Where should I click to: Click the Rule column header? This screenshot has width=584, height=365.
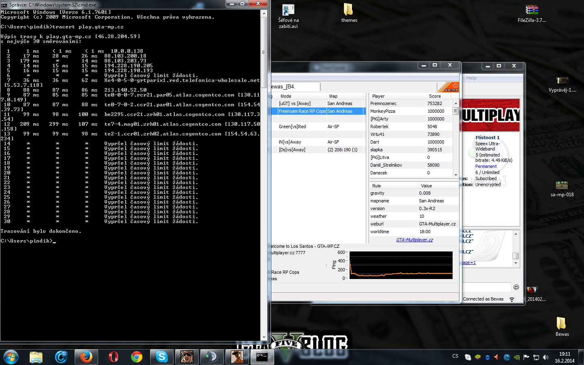pos(393,186)
